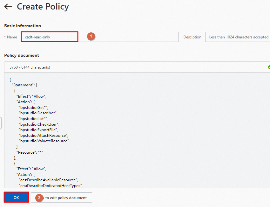Click the red step 1 marker badge
Viewport: 270px width, 207px height.
point(91,37)
